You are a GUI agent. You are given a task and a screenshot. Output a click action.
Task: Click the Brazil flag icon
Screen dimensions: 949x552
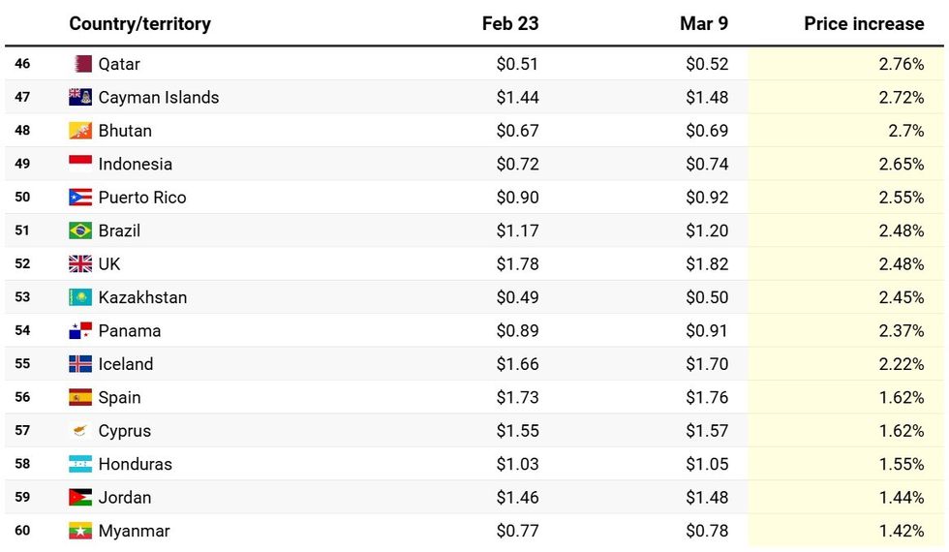(x=80, y=230)
